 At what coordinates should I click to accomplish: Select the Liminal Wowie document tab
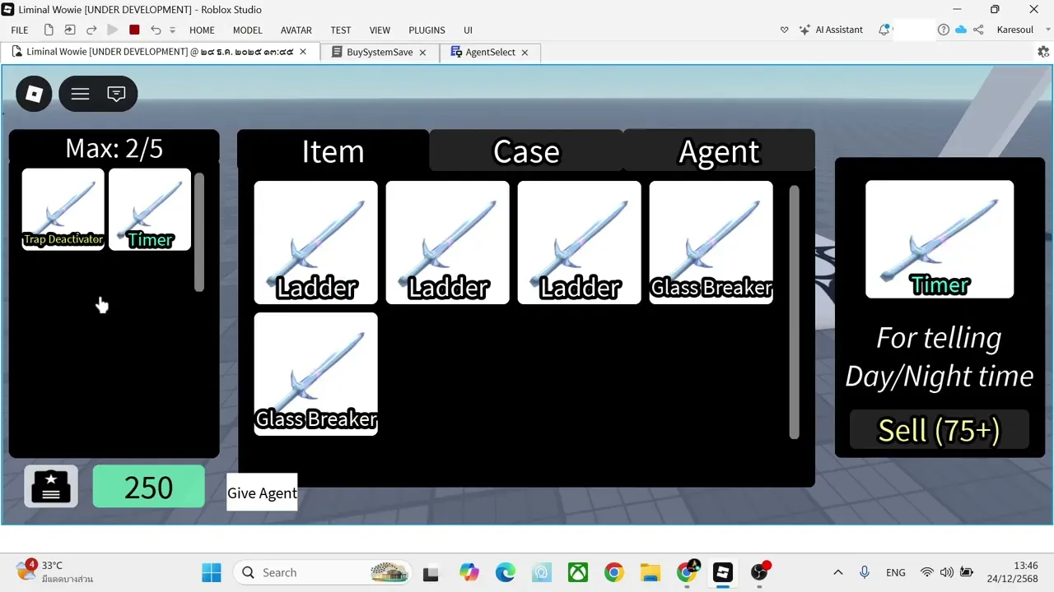click(160, 52)
